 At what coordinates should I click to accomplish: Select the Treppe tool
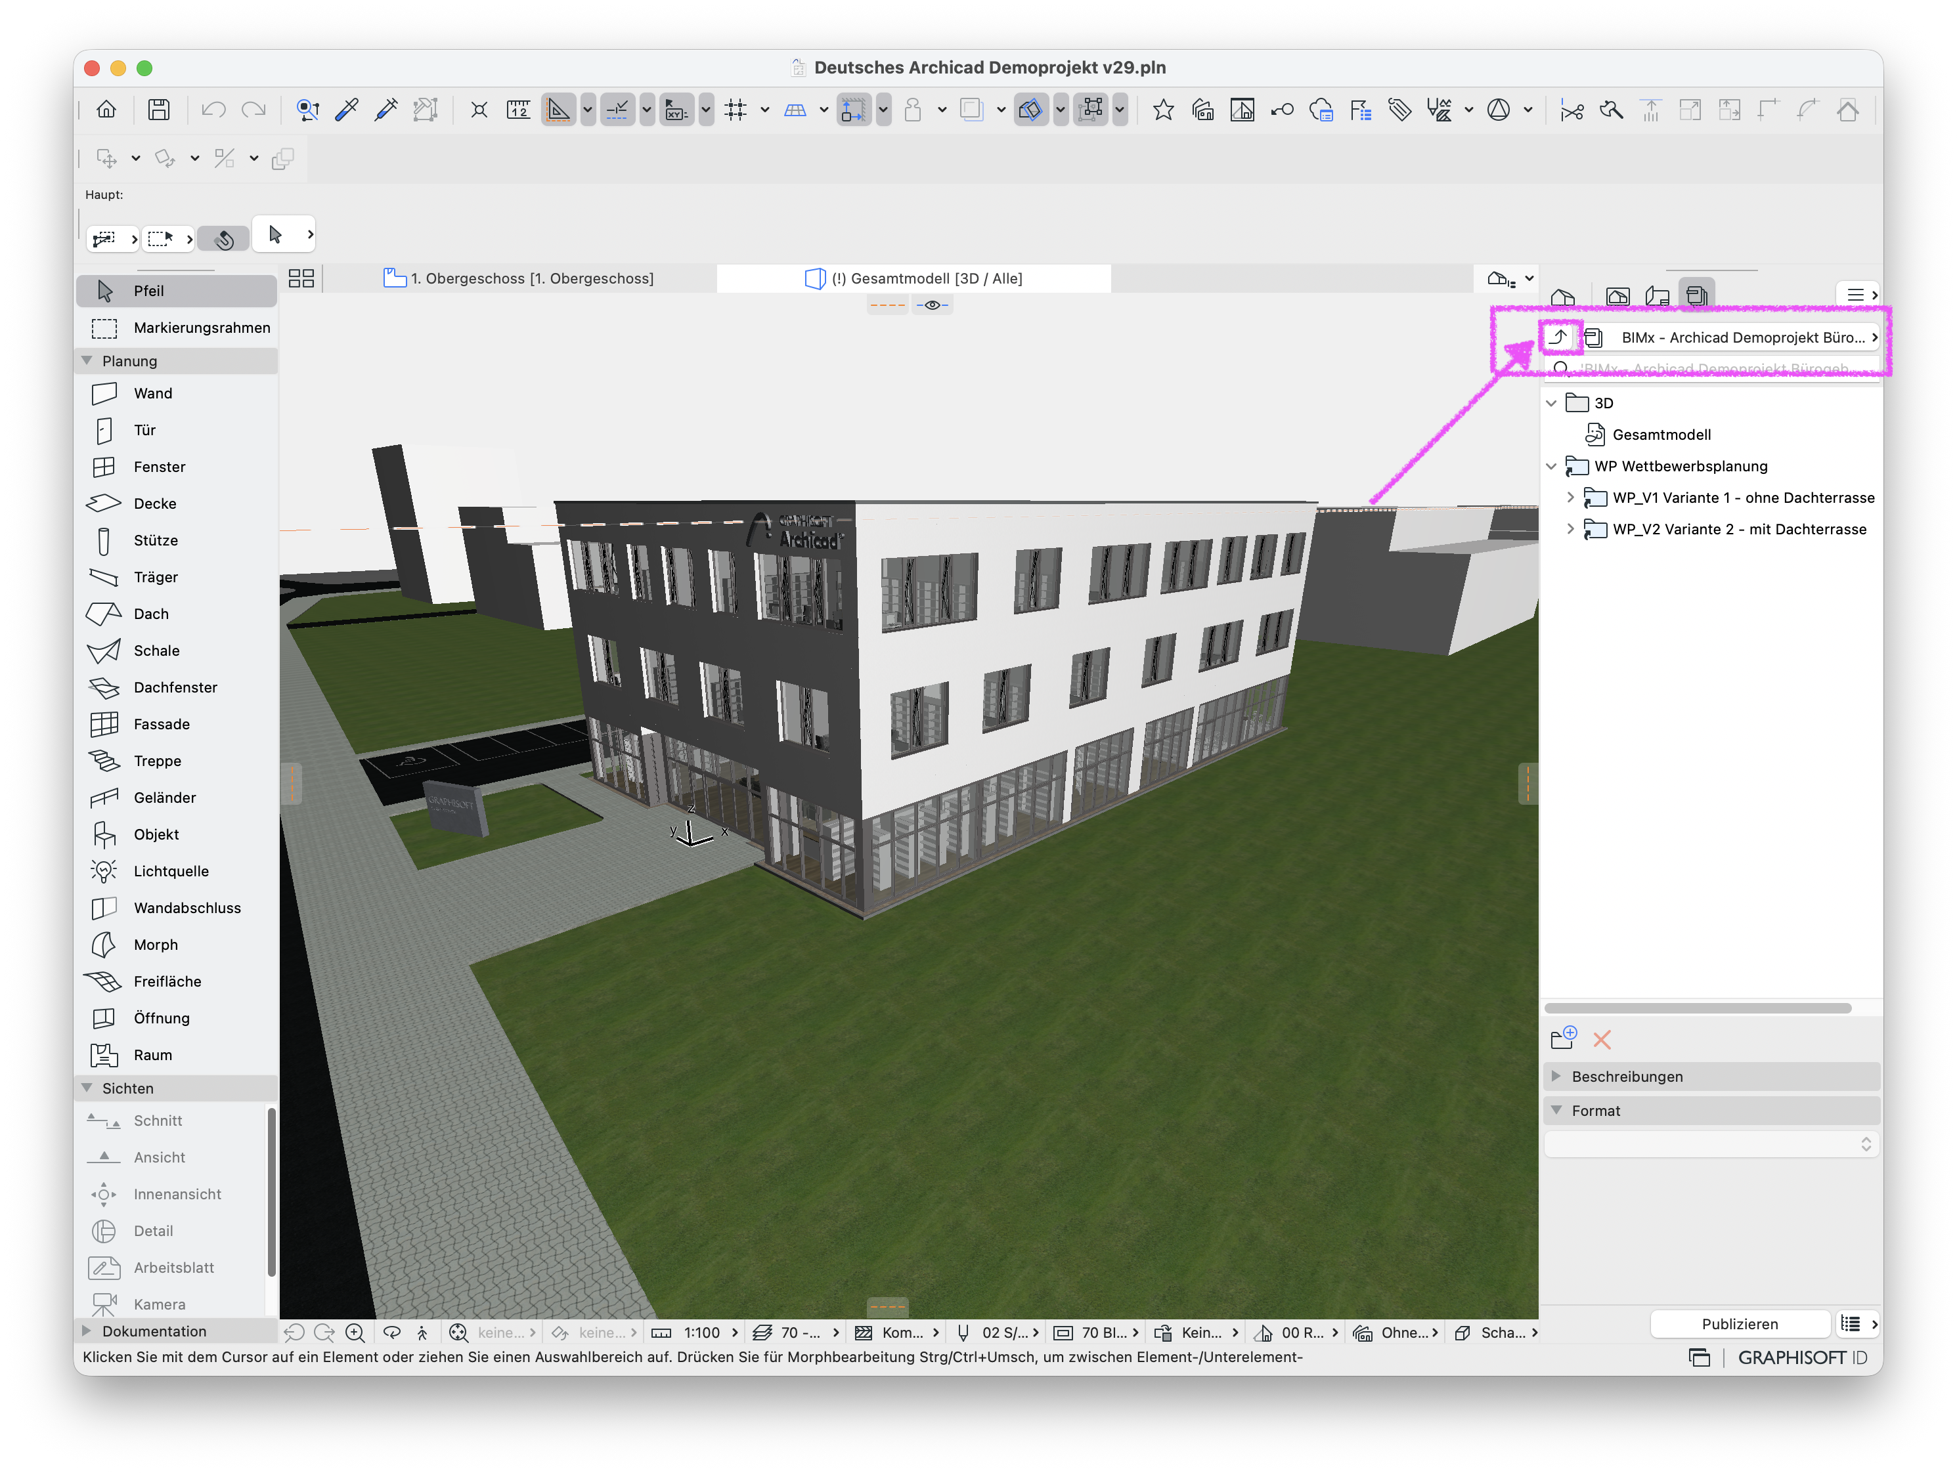(x=176, y=761)
